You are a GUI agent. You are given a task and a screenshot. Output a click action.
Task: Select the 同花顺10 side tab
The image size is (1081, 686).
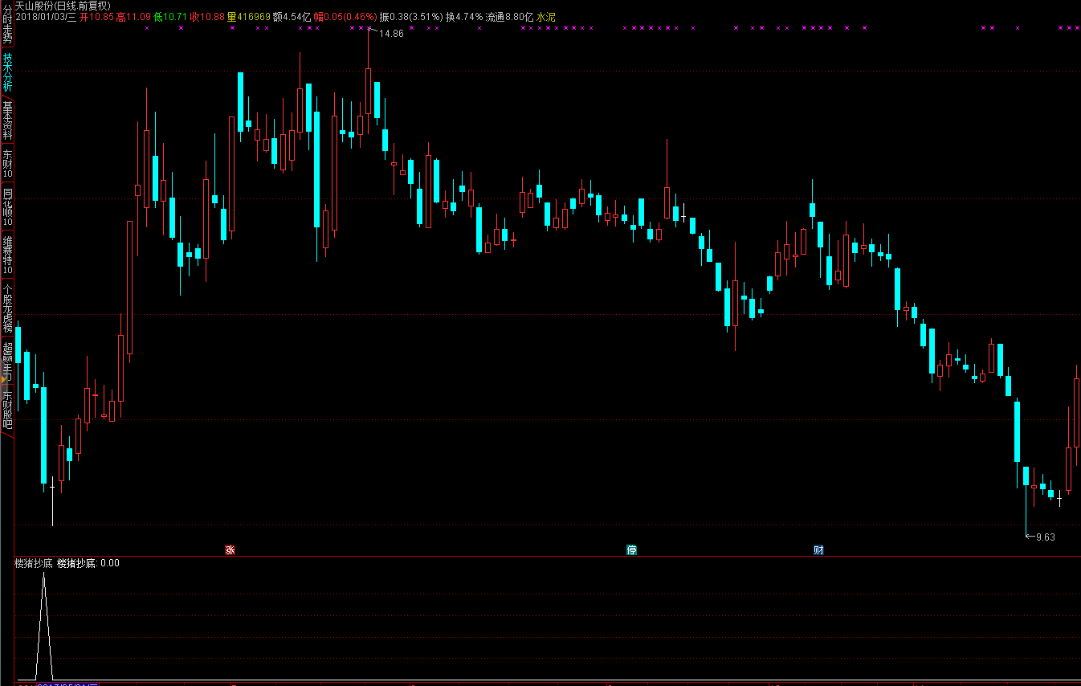click(x=7, y=206)
